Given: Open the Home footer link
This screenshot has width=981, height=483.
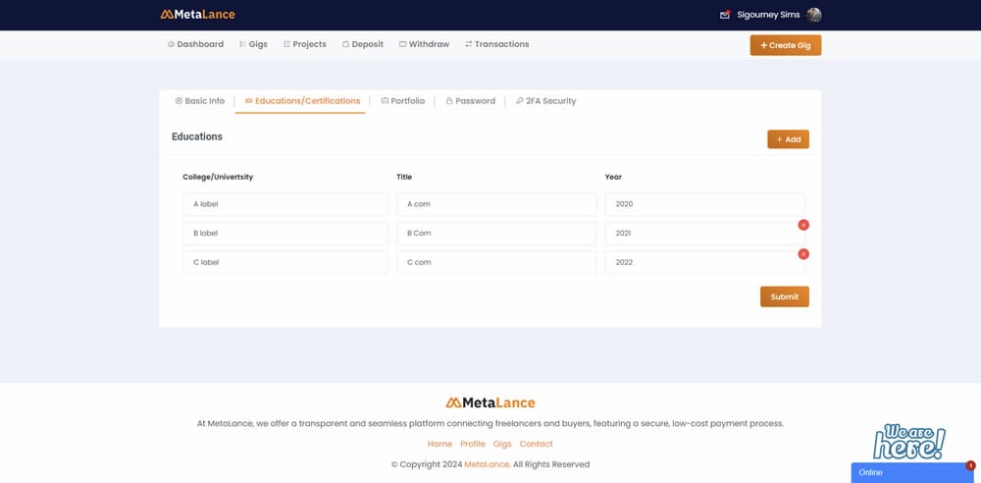Looking at the screenshot, I should click(x=439, y=444).
